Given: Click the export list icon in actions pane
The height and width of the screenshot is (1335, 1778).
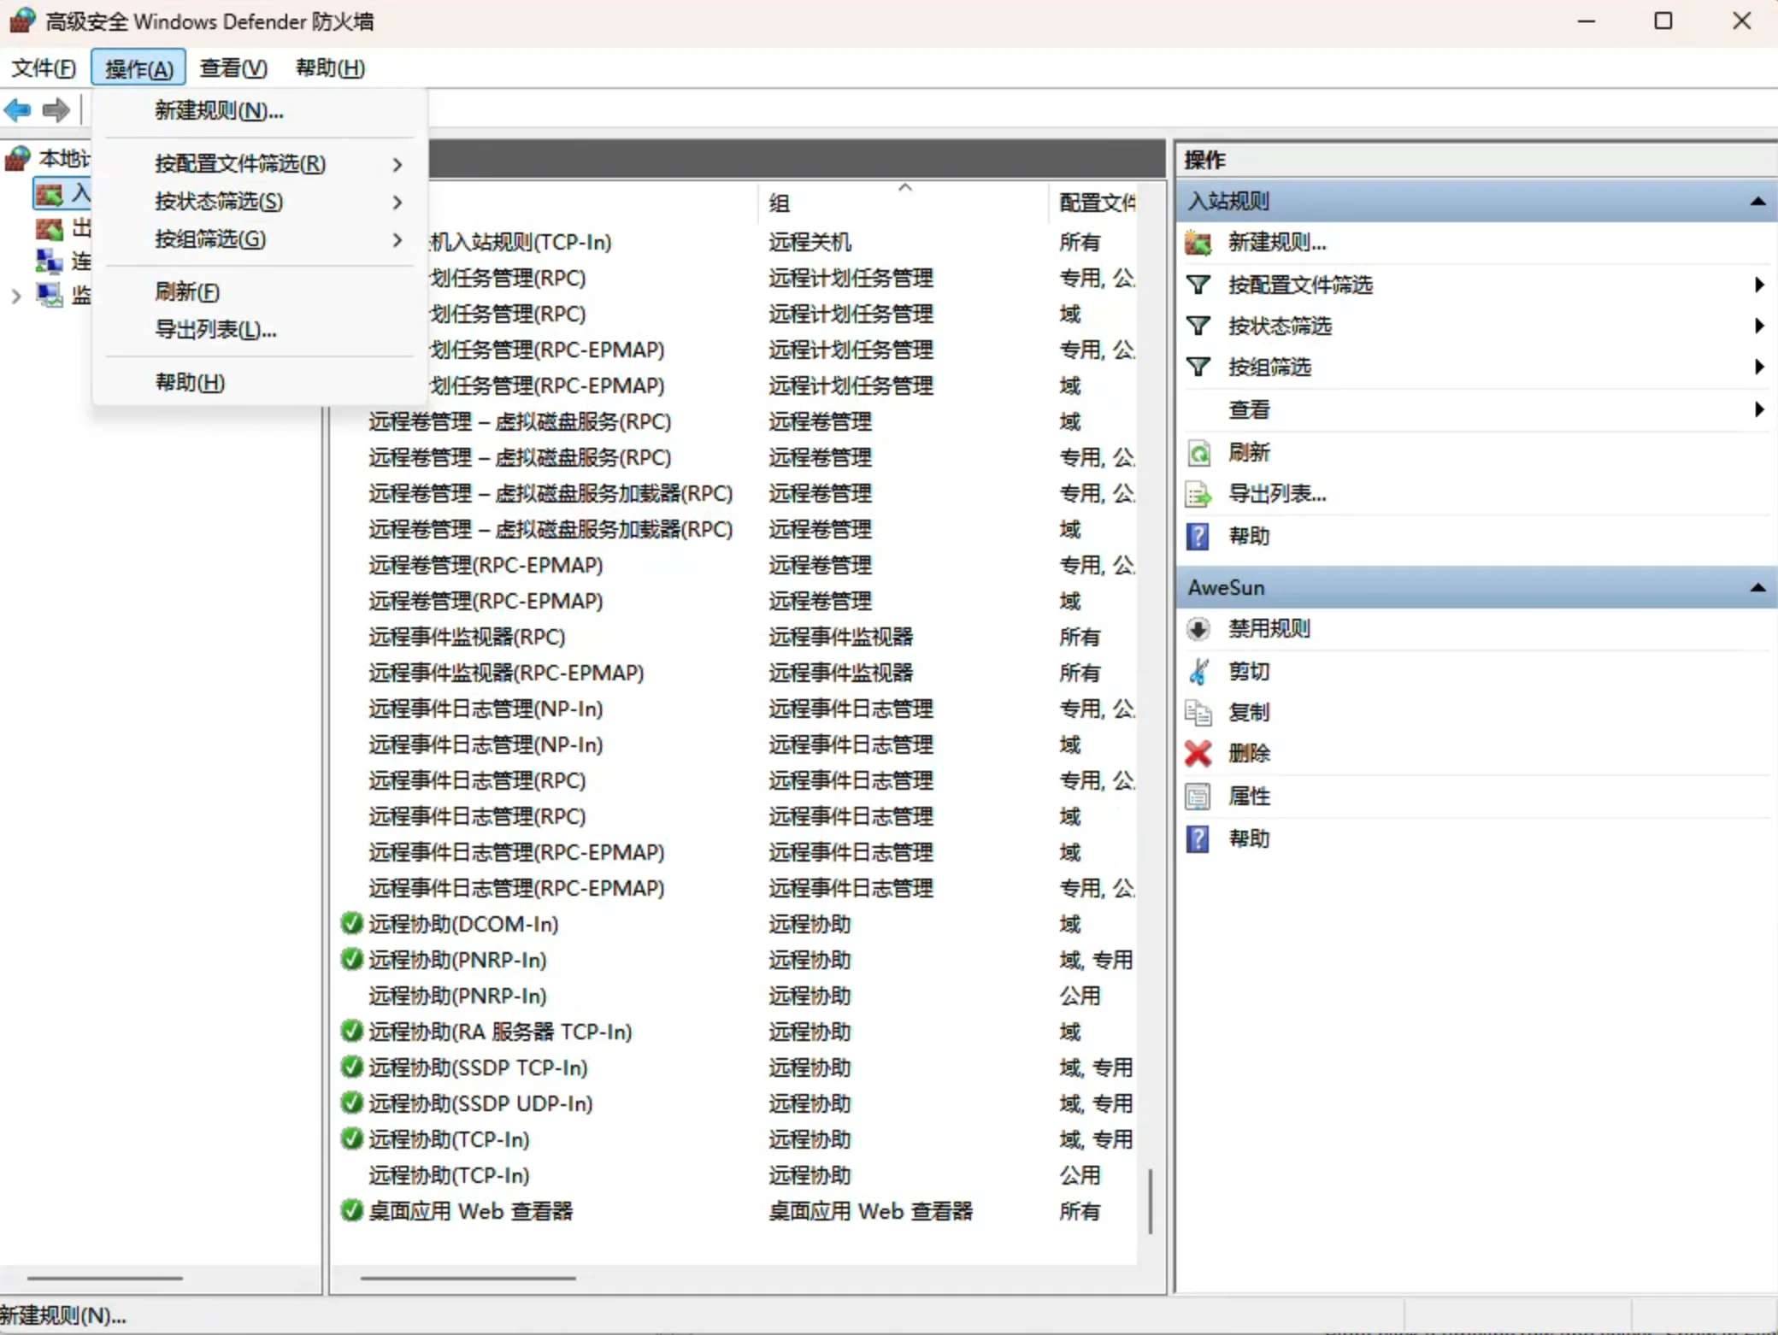Looking at the screenshot, I should tap(1198, 494).
